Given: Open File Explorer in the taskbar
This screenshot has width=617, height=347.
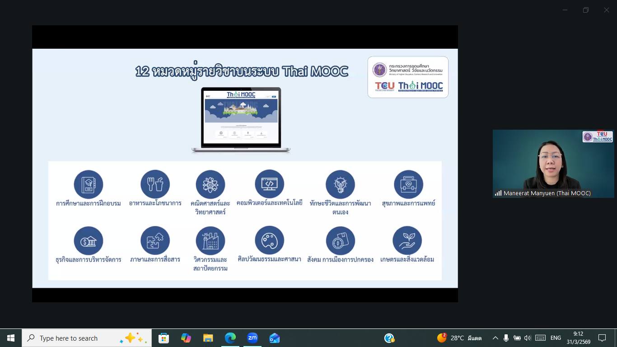Looking at the screenshot, I should click(x=208, y=338).
